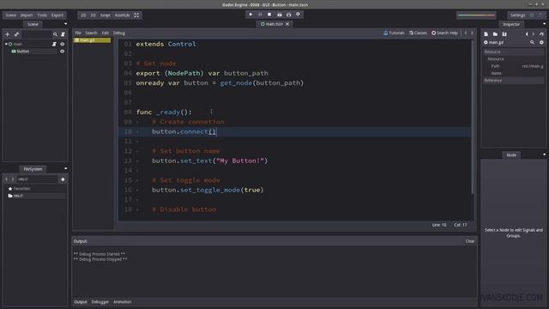Click Search Help button
Screen dimensions: 549x309
coord(444,33)
